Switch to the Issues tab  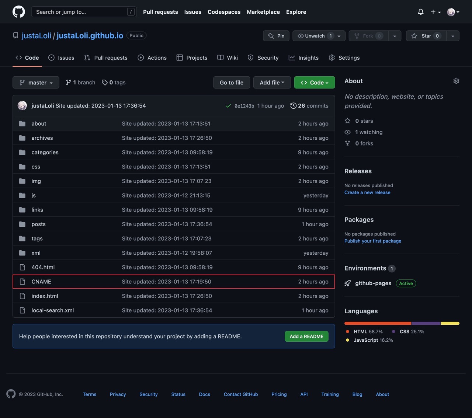[x=61, y=58]
